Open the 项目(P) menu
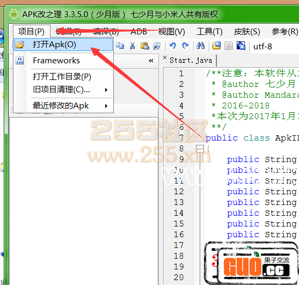This screenshot has width=299, height=285. coord(32,31)
